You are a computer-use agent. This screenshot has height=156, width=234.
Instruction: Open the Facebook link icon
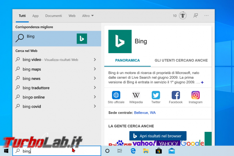[176, 95]
